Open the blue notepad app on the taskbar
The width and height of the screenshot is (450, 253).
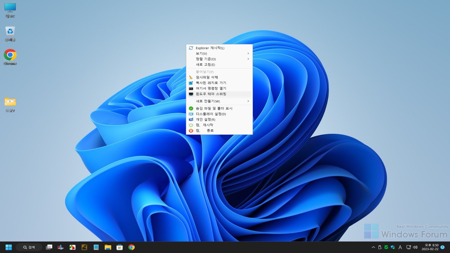96,247
